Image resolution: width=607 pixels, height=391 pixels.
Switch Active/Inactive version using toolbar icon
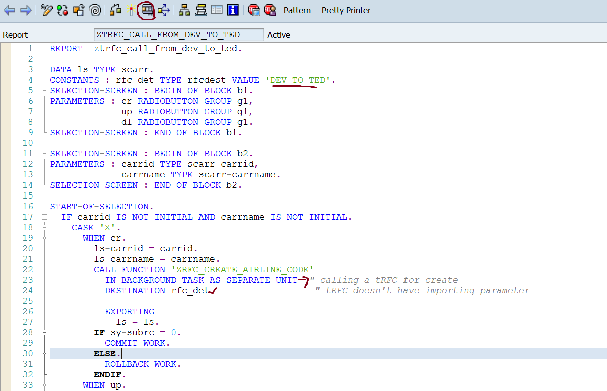pos(62,10)
